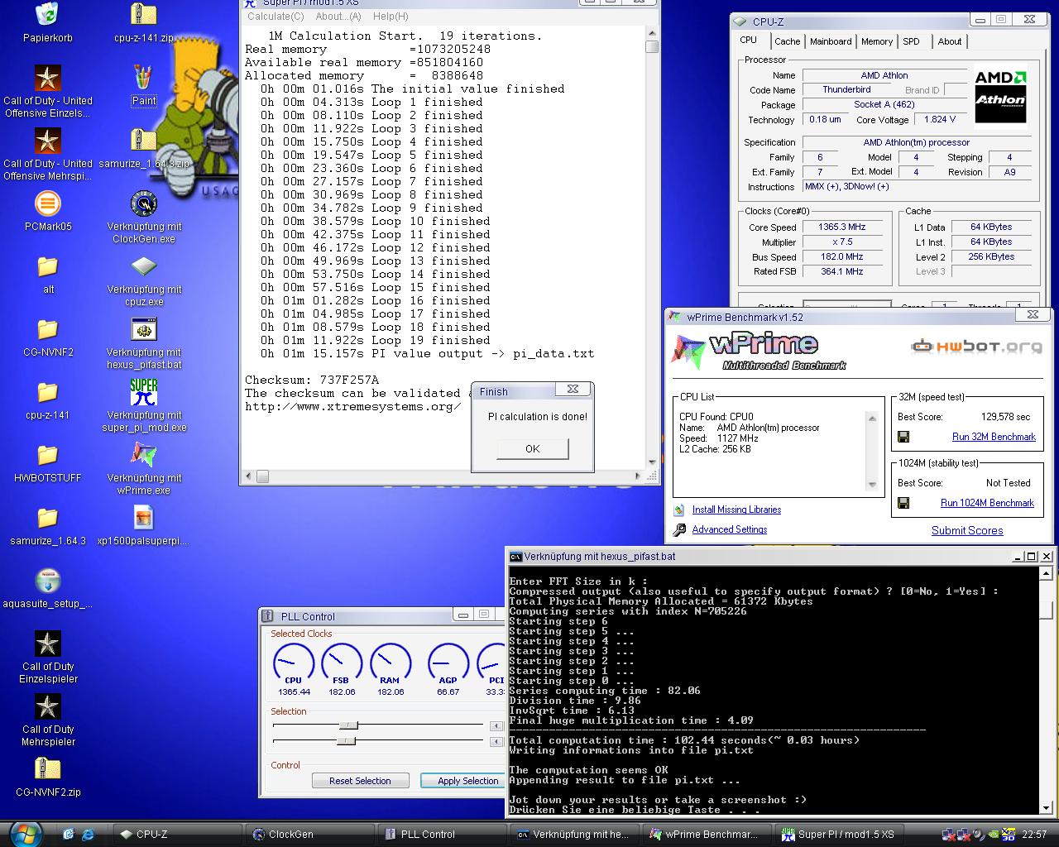Image resolution: width=1059 pixels, height=847 pixels.
Task: Open the Papierkorb recycle bin icon
Action: tap(47, 22)
